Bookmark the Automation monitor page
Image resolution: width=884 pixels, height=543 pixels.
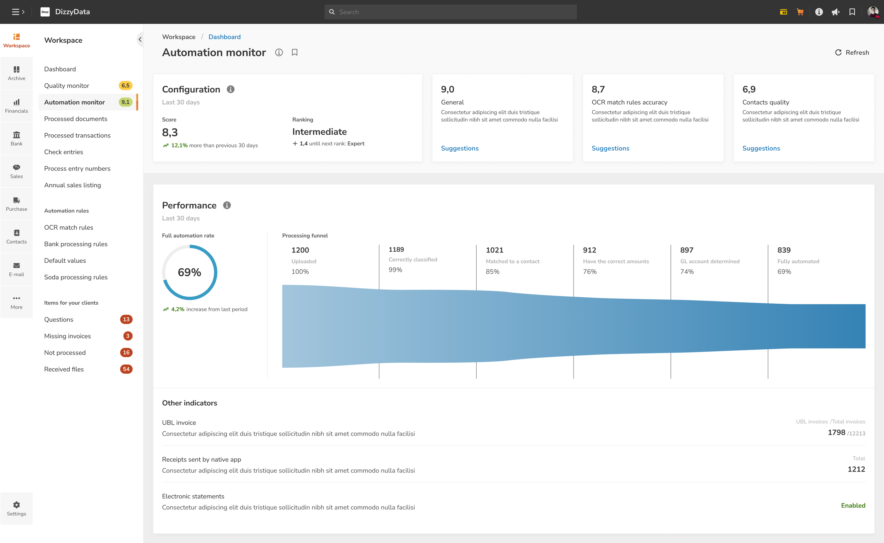coord(295,52)
